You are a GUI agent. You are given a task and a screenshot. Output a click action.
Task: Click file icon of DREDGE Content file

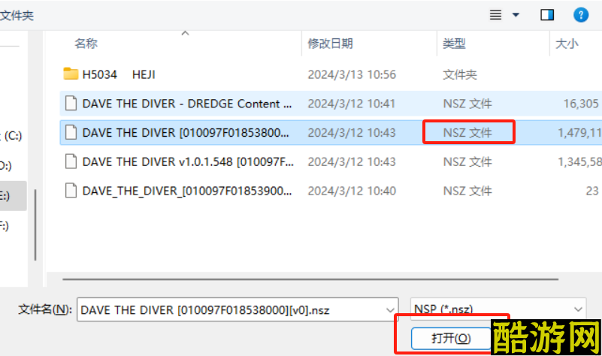[x=71, y=103]
